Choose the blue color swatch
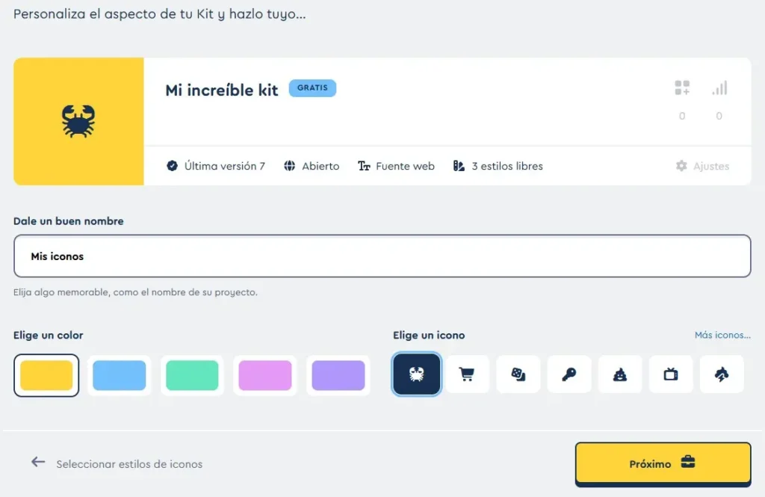Screen dimensions: 765x497 [x=119, y=375]
